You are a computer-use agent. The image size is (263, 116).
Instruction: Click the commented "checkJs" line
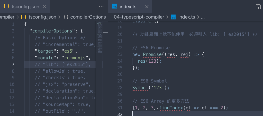tap(60, 78)
